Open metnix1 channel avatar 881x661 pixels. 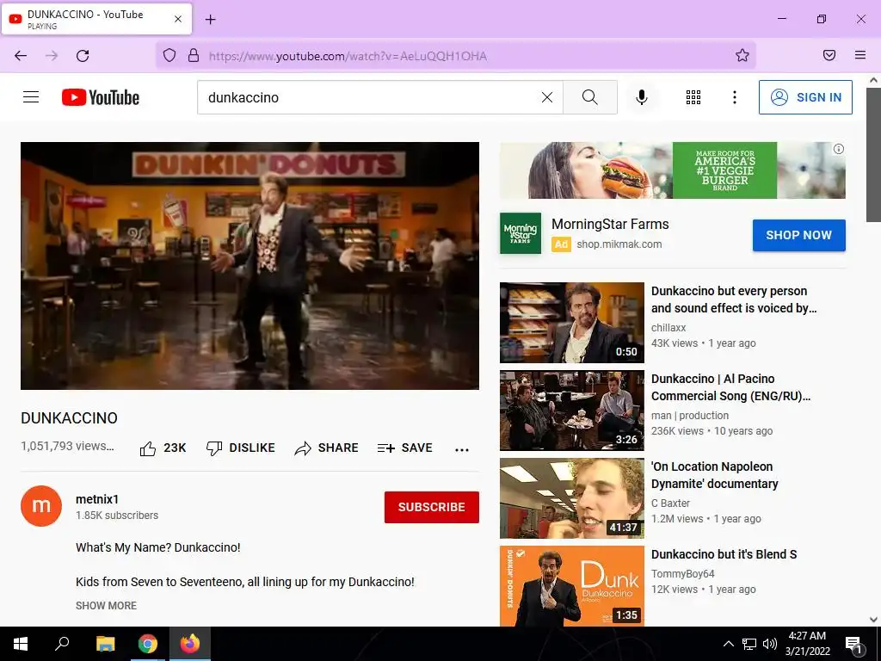[x=41, y=506]
